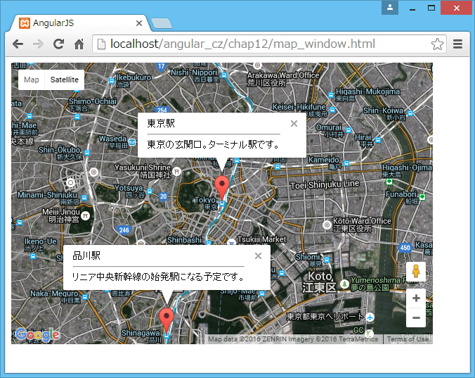Screen dimensions: 475x378
Task: Open the home page icon
Action: coord(79,44)
